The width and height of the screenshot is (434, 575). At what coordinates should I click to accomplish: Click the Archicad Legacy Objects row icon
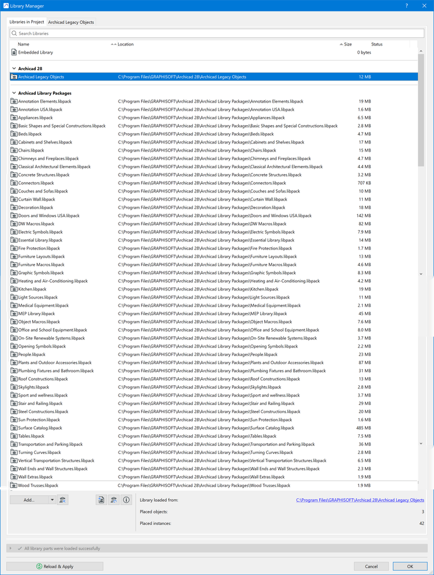(14, 77)
